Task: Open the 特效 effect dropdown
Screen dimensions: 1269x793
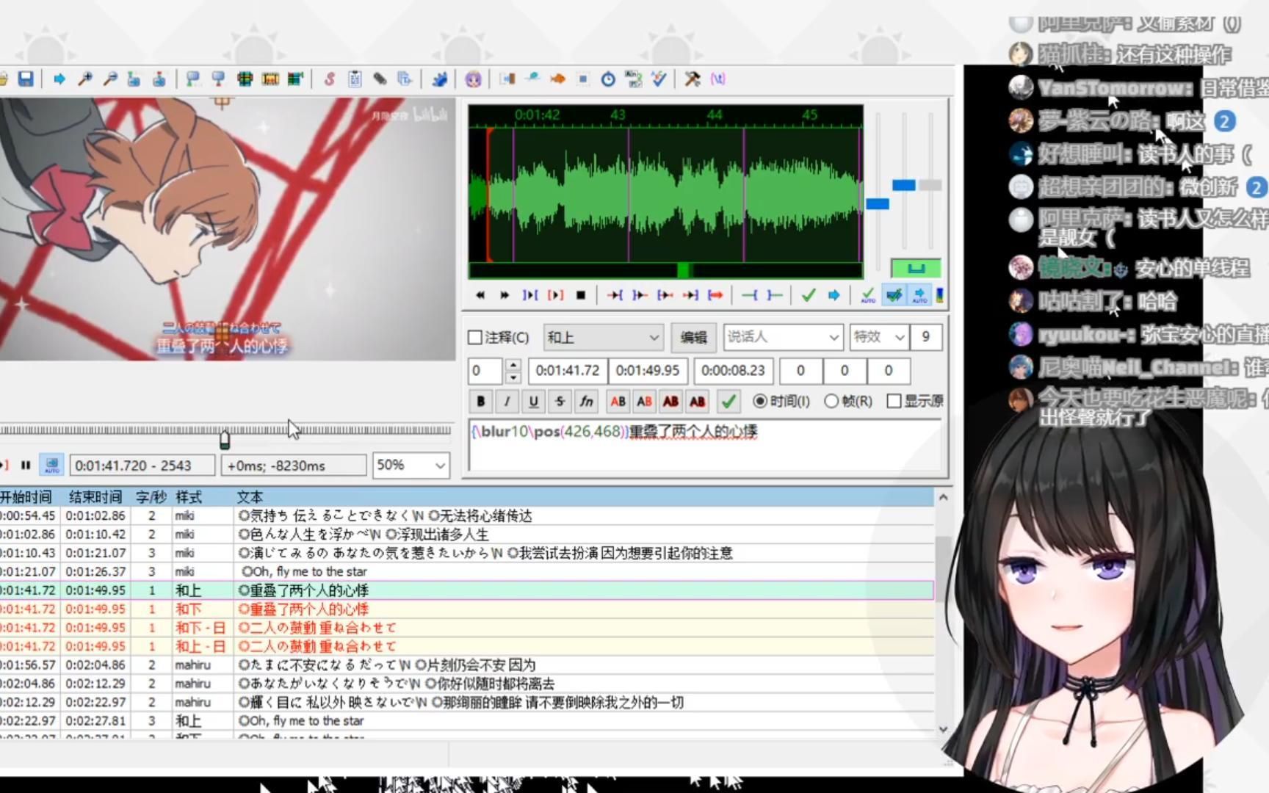Action: (x=879, y=337)
